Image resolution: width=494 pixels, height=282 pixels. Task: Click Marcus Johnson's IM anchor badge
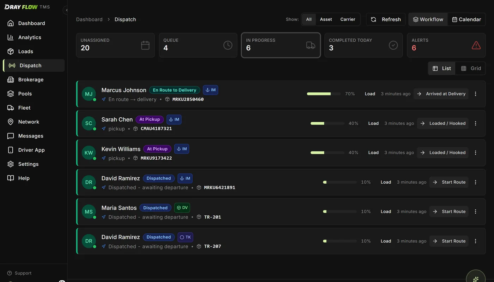[211, 90]
